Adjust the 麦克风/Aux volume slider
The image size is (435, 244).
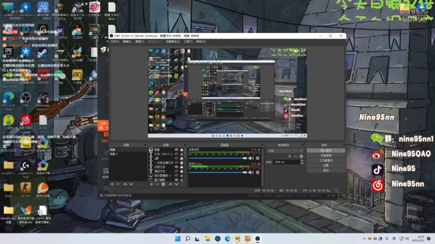(x=218, y=172)
